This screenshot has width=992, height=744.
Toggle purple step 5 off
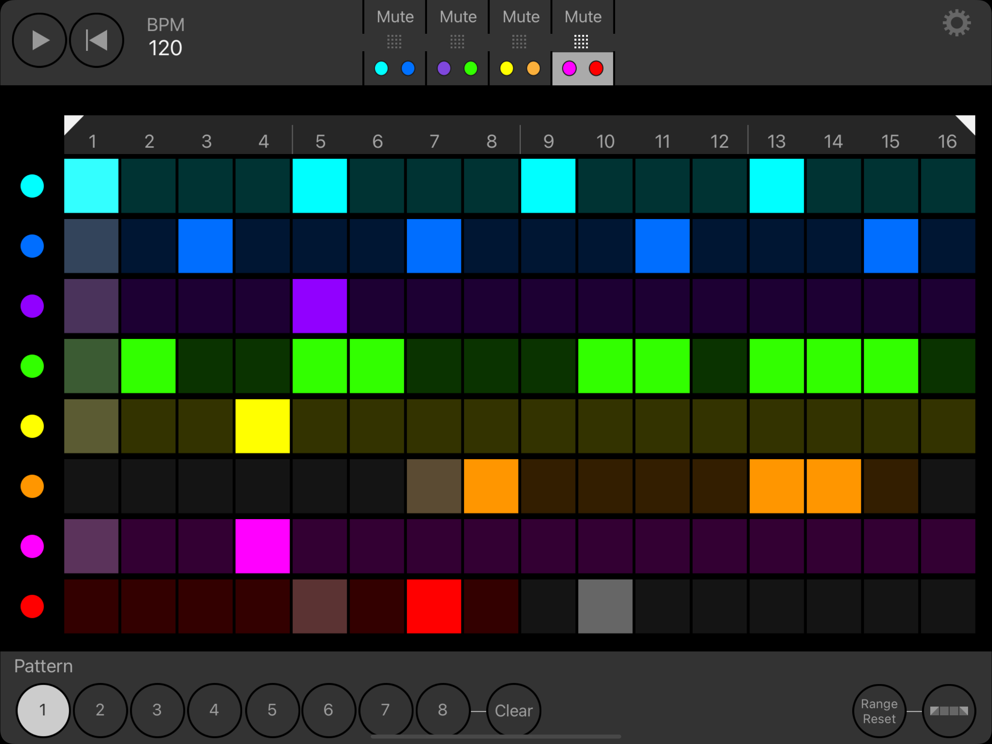pos(320,306)
